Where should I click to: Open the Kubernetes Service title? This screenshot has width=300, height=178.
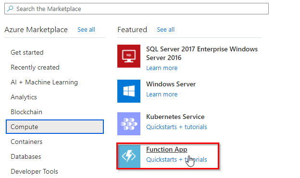click(x=175, y=117)
